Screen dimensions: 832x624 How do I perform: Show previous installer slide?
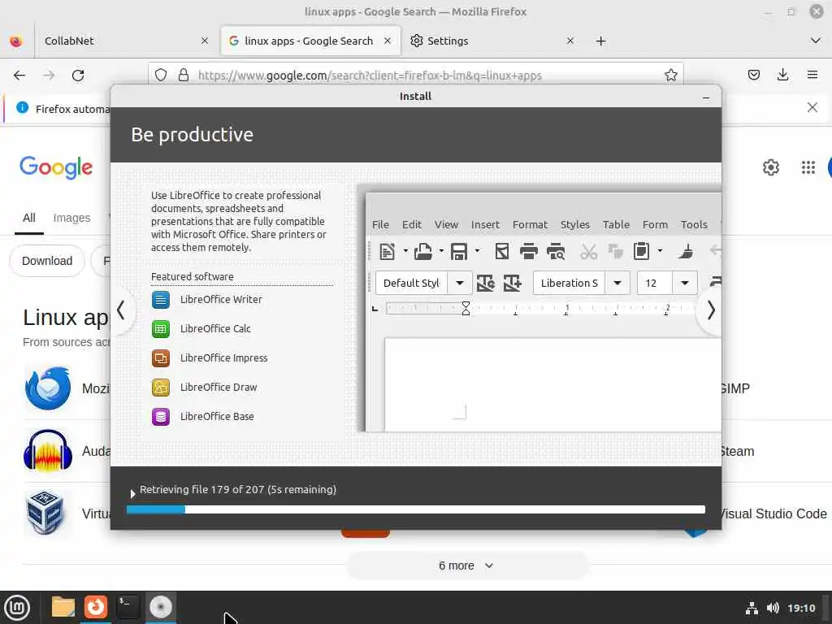tap(122, 310)
